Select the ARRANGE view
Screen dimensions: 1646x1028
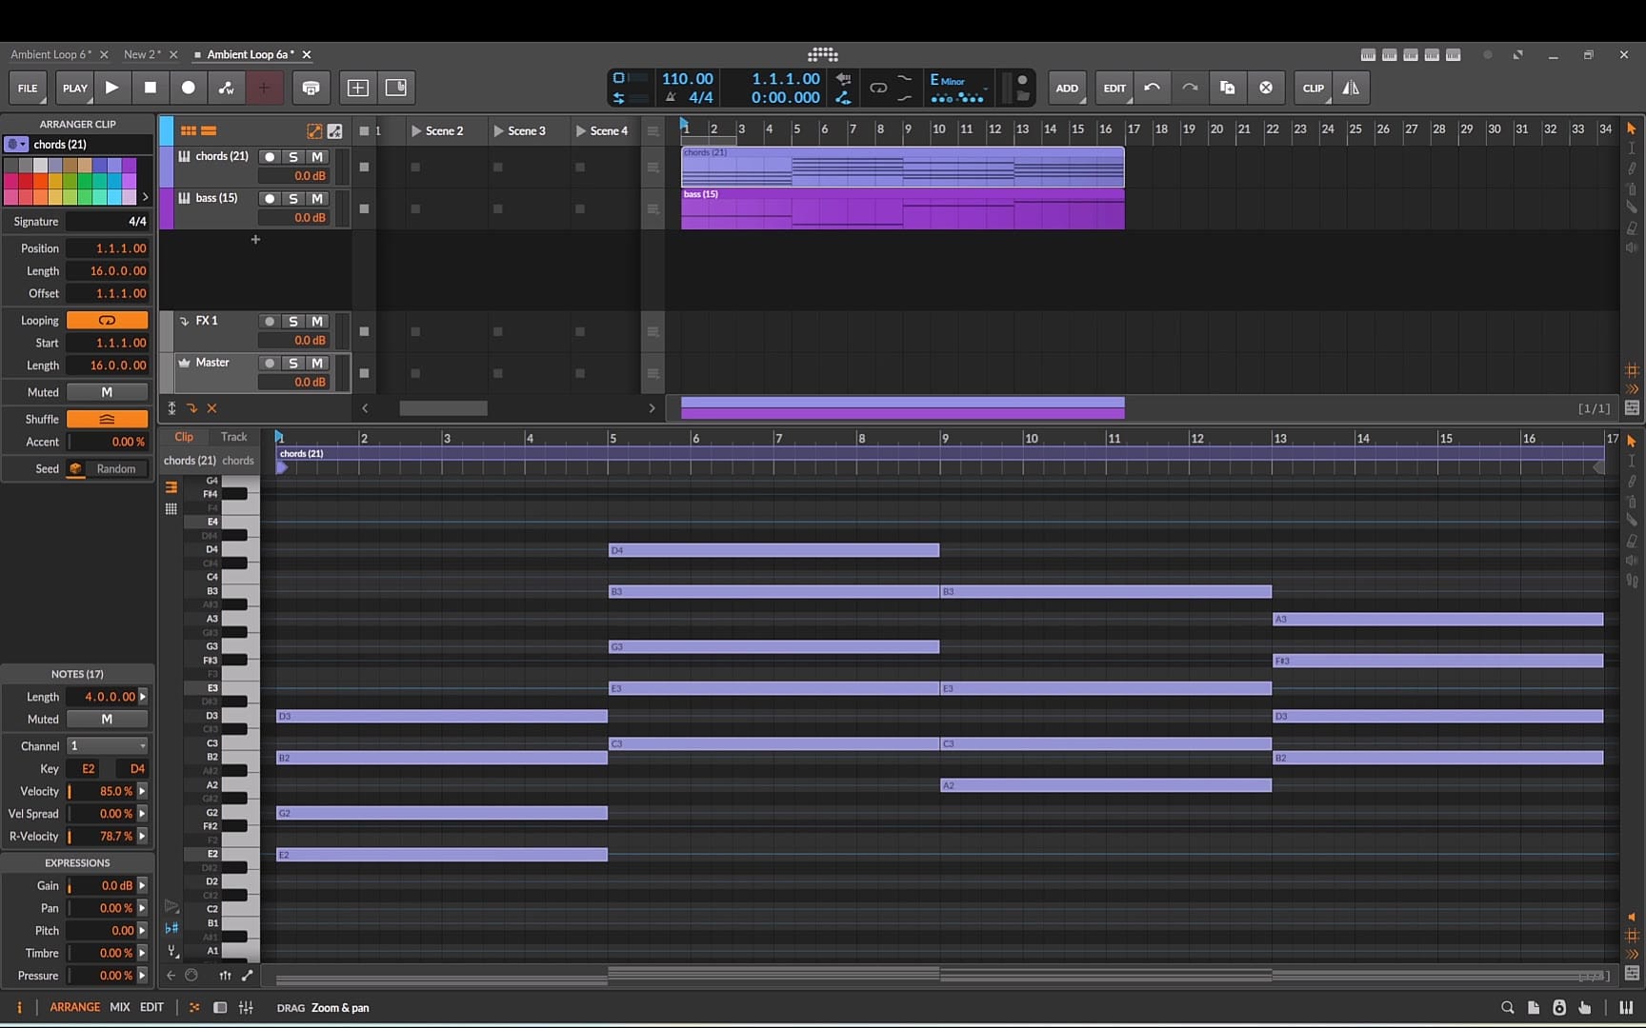coord(74,1007)
